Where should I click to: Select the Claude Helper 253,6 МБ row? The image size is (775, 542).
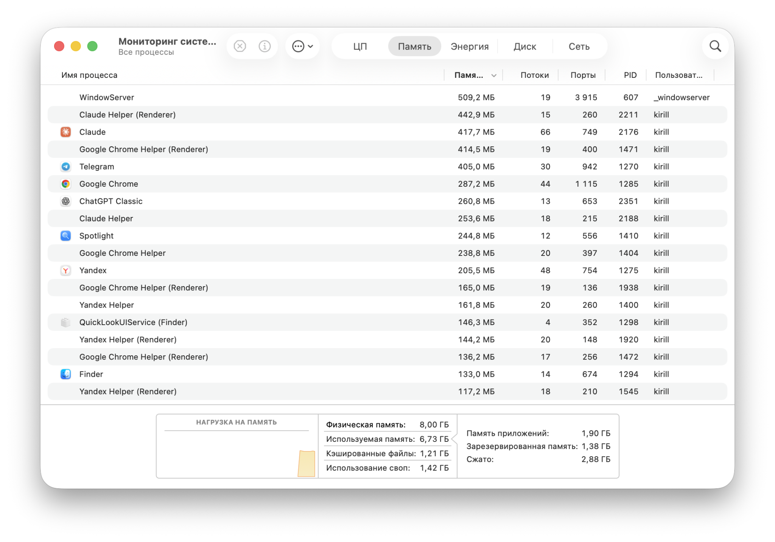(387, 218)
